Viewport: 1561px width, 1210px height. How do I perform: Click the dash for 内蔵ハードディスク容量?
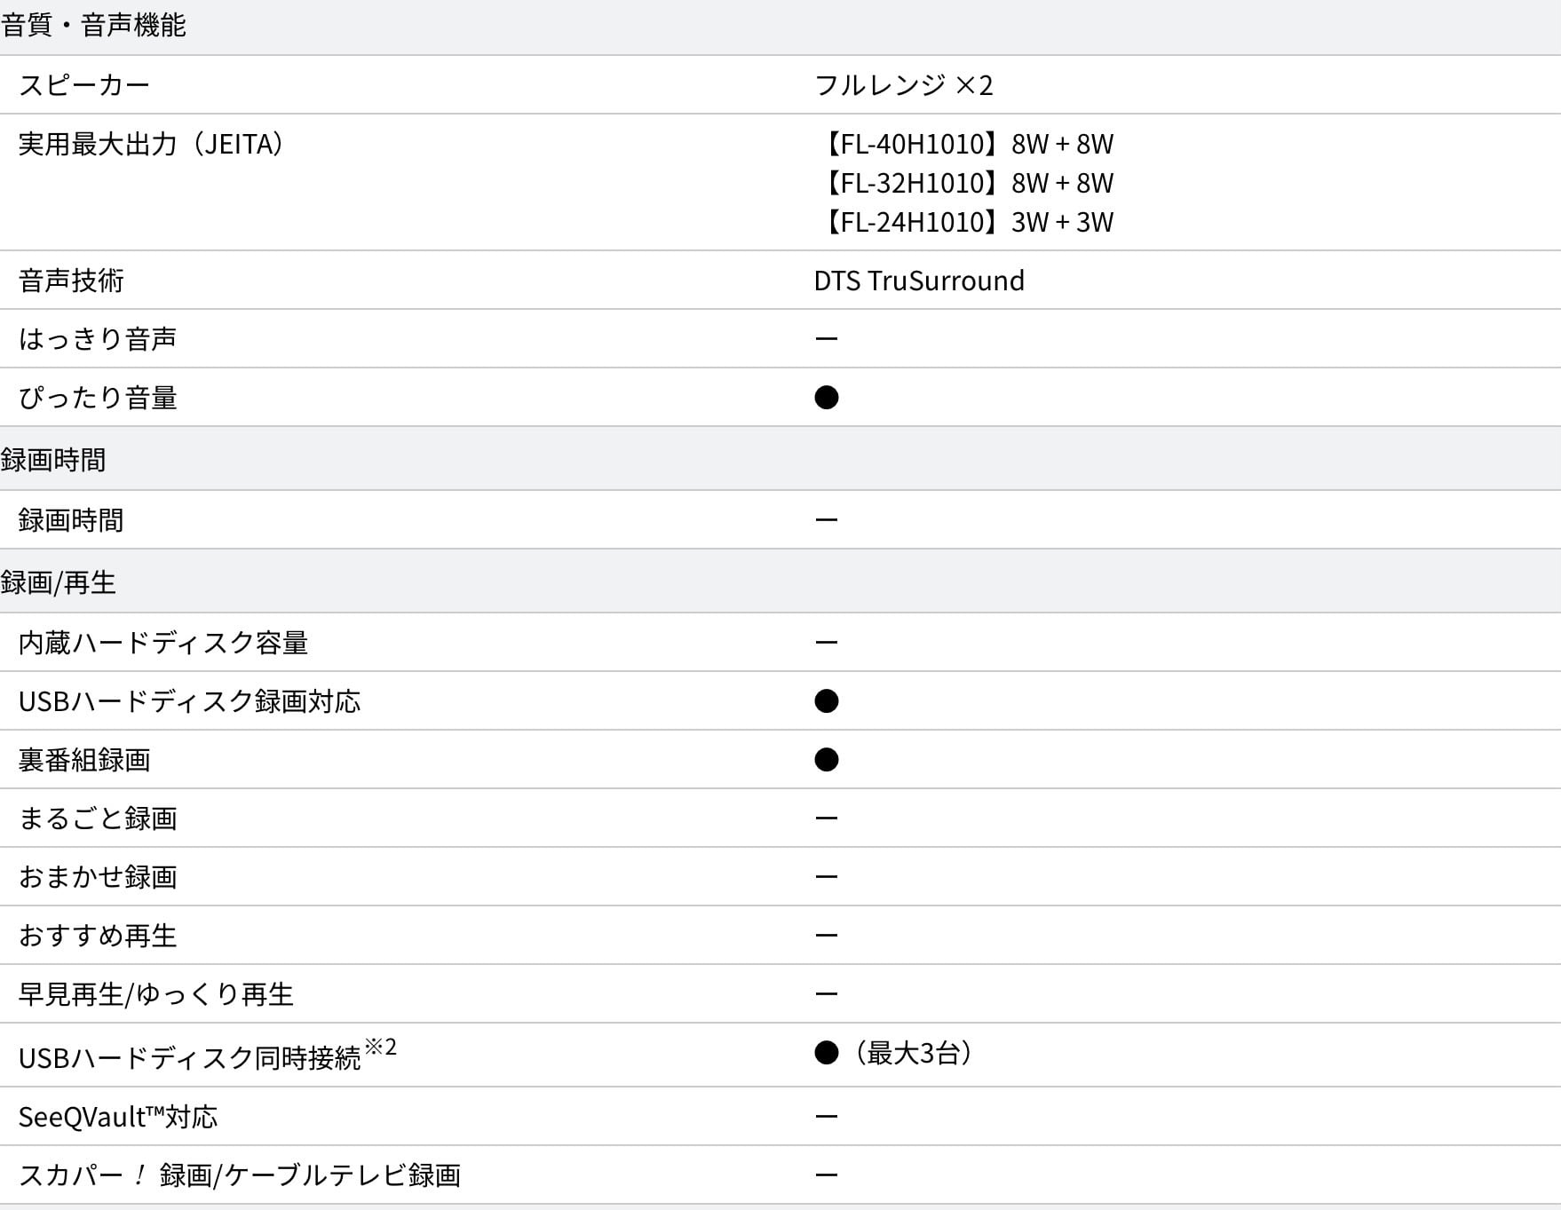tap(826, 642)
